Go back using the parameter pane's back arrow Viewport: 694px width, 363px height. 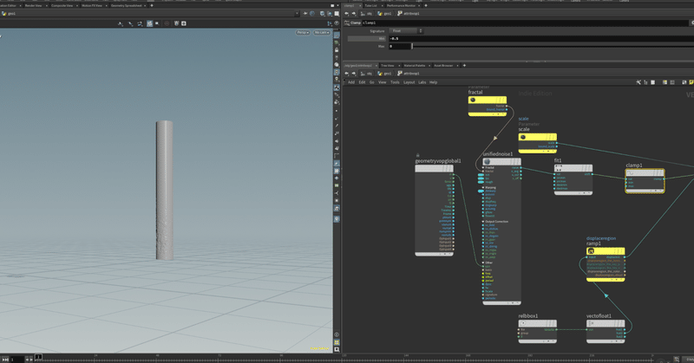[346, 14]
